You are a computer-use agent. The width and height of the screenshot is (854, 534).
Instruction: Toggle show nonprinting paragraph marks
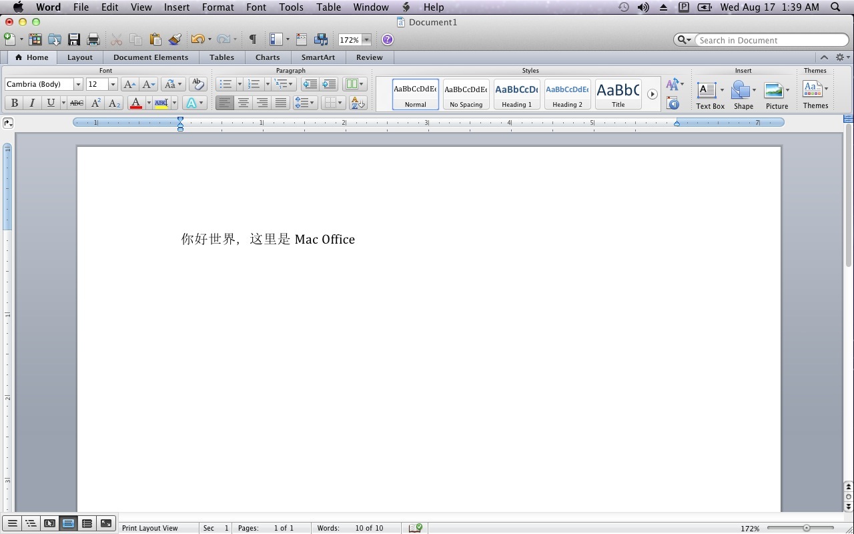click(252, 39)
